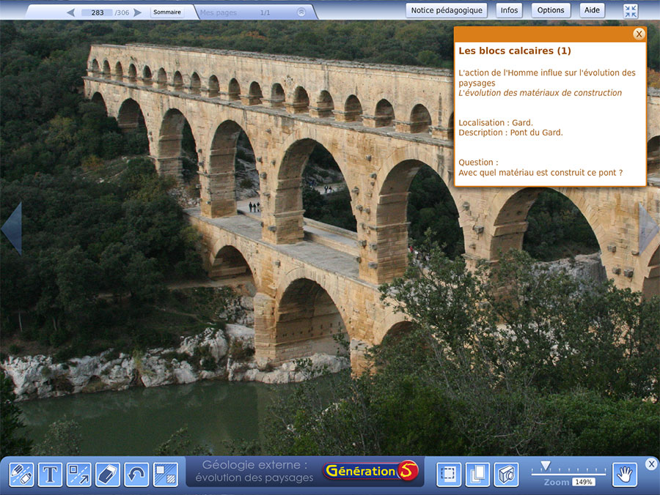Image resolution: width=660 pixels, height=495 pixels.
Task: Go to next page in top navigation
Action: 138,12
